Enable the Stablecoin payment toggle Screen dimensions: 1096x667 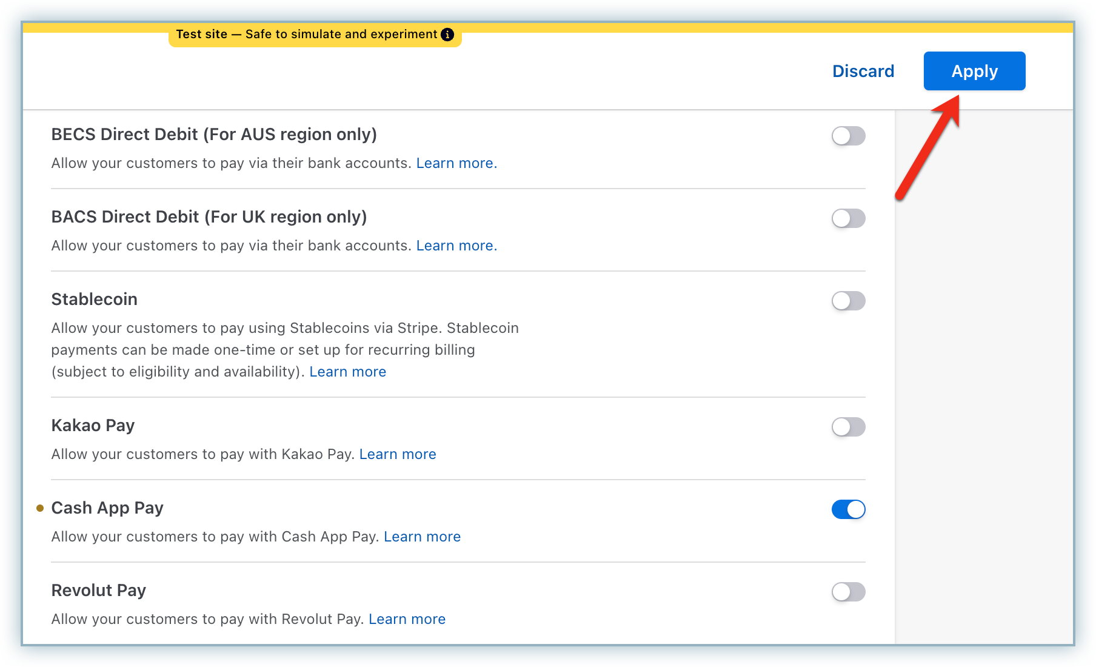848,301
